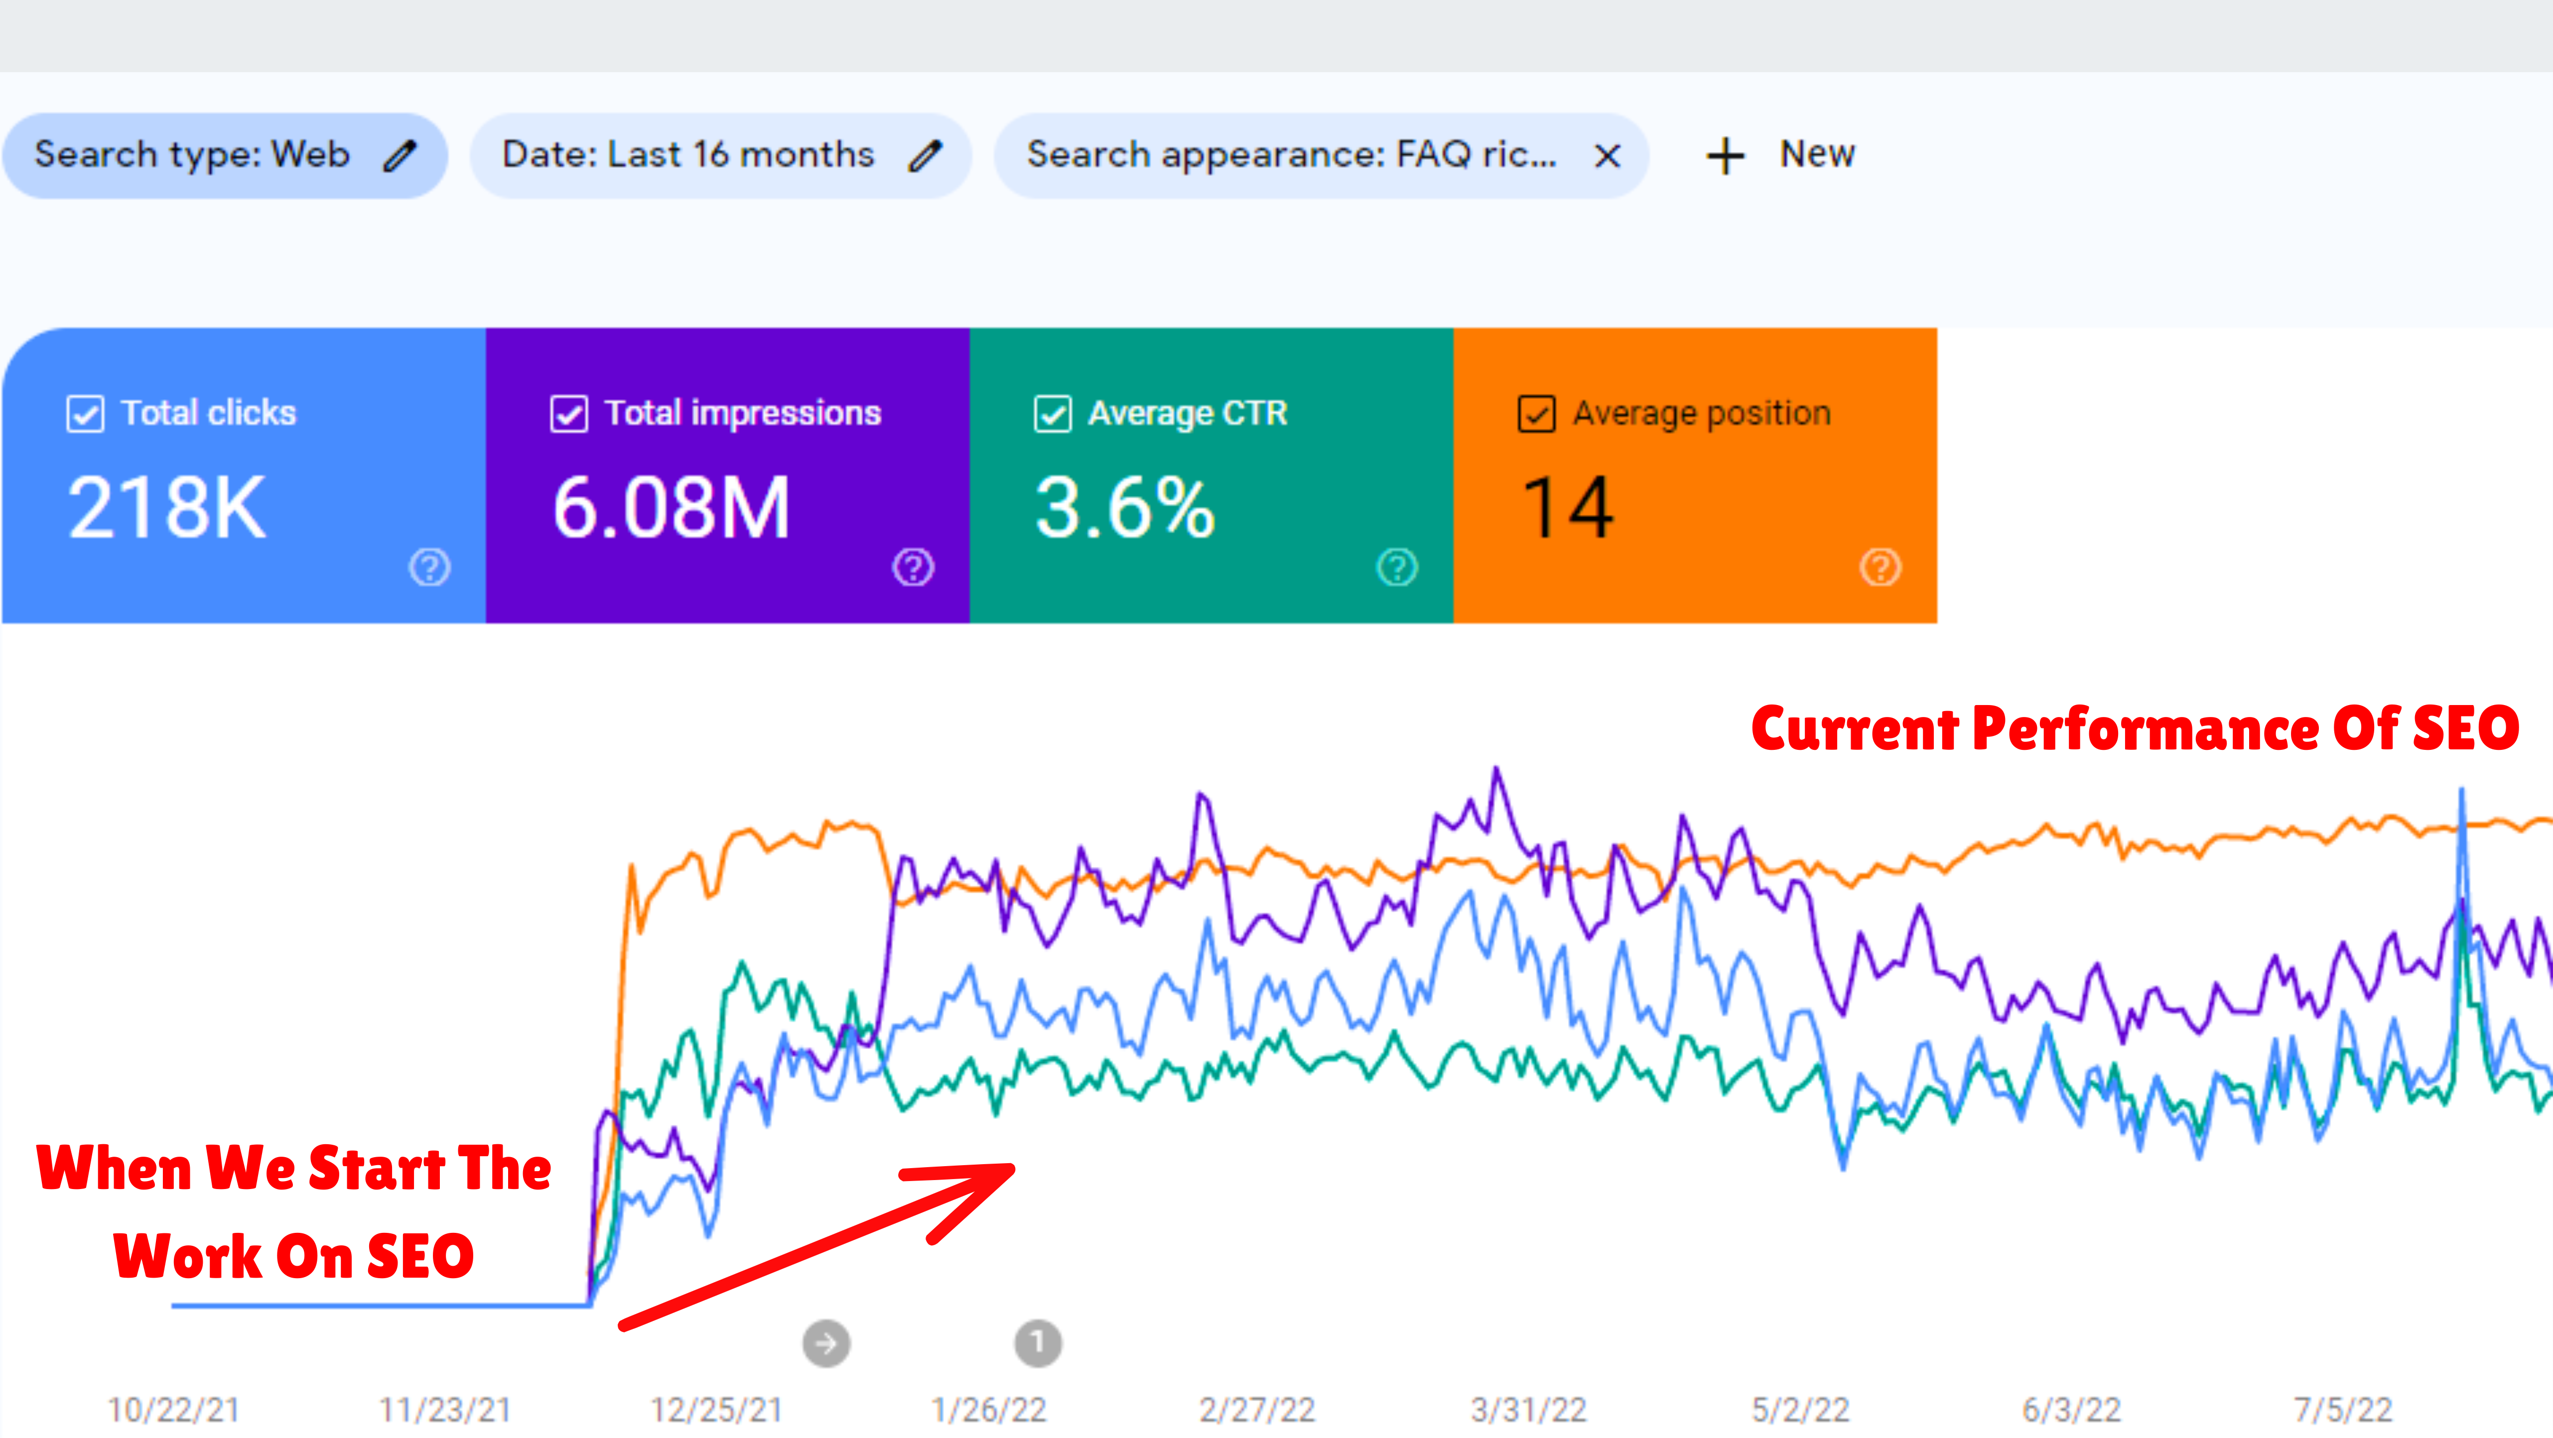Open the Search appearance filter chip

[1290, 155]
